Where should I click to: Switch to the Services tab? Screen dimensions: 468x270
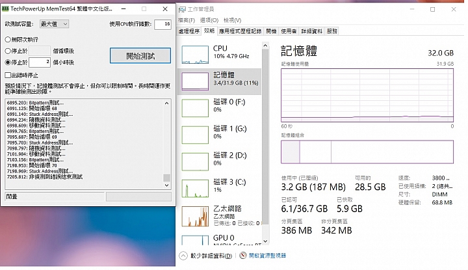(x=332, y=31)
